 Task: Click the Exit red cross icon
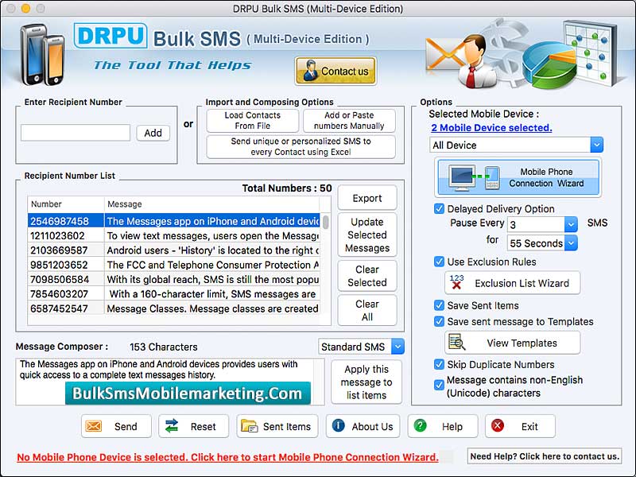pyautogui.click(x=498, y=426)
